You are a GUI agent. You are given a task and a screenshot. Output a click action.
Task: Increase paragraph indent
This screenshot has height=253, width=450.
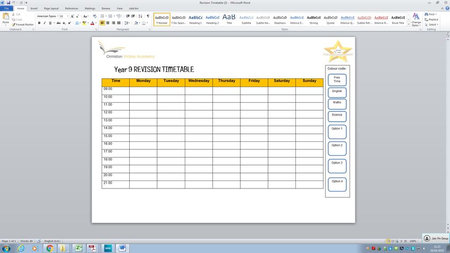pyautogui.click(x=133, y=16)
